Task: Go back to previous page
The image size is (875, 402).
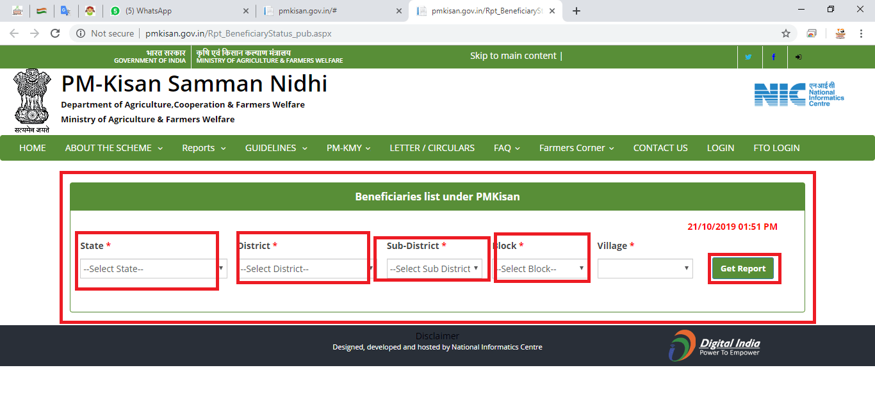Action: [14, 33]
